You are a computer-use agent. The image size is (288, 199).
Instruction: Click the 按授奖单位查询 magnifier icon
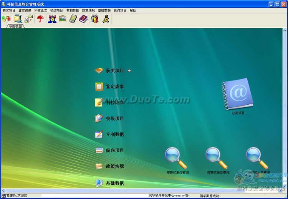176,158
